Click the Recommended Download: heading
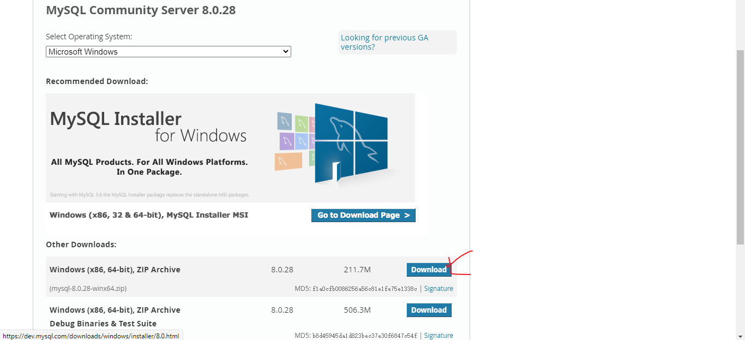 [x=97, y=81]
